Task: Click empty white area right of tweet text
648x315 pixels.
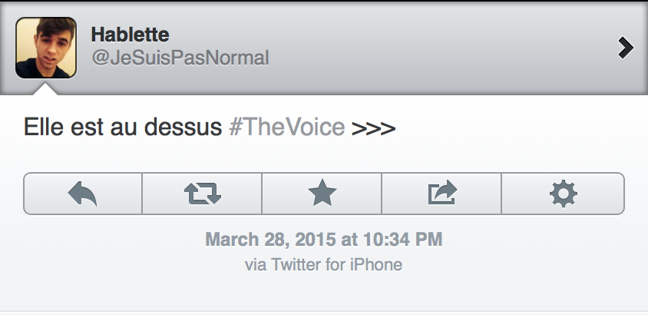Action: click(522, 128)
